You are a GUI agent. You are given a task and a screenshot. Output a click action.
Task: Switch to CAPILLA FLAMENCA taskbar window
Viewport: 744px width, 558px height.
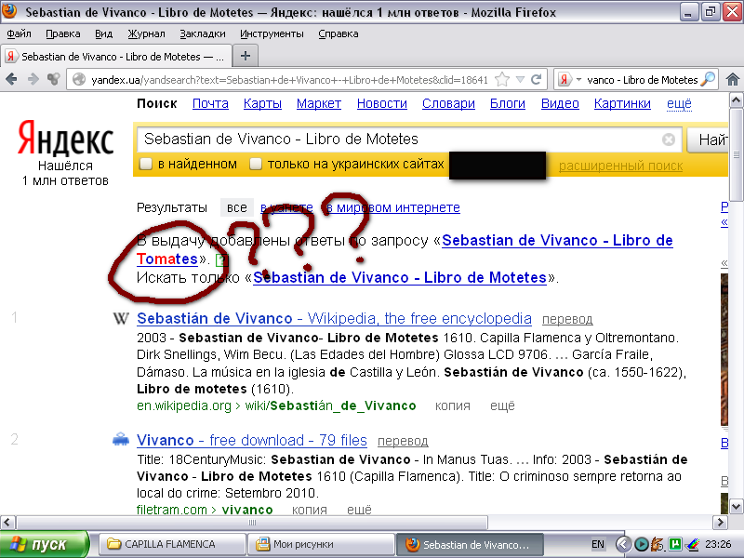point(172,544)
